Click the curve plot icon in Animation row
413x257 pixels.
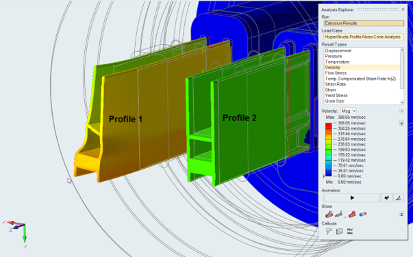[399, 198]
